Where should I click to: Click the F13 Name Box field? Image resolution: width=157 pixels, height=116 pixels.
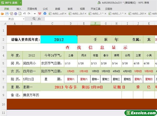point(11,19)
